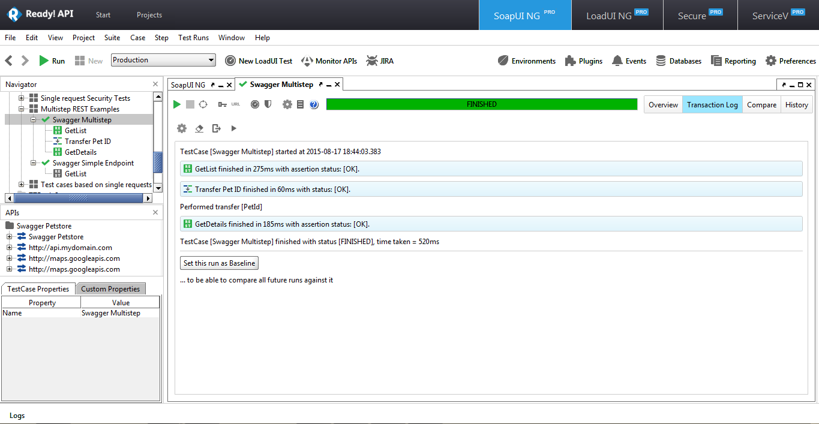
Task: Open the Reporting tool
Action: click(733, 61)
